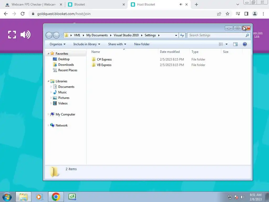The image size is (269, 202).
Task: Select the VB Express folder icon
Action: [94, 65]
